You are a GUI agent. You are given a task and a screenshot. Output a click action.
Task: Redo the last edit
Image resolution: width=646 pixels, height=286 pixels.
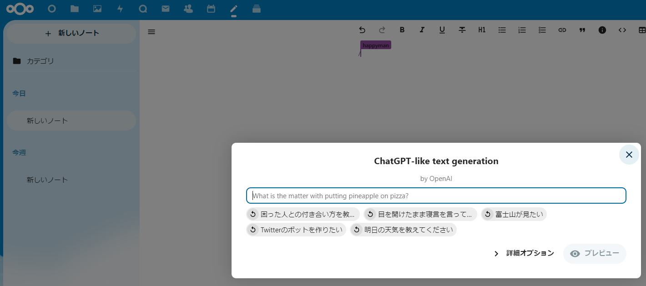click(382, 30)
